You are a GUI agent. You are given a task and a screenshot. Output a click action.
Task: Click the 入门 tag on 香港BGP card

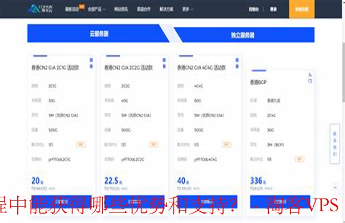coord(310,77)
